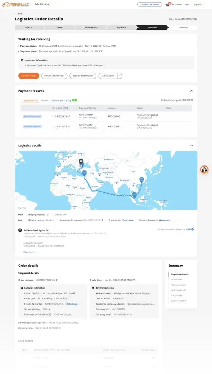This screenshot has height=374, width=212.
Task: Click Upgrade to Gold Supplier button
Action: click(x=150, y=4)
